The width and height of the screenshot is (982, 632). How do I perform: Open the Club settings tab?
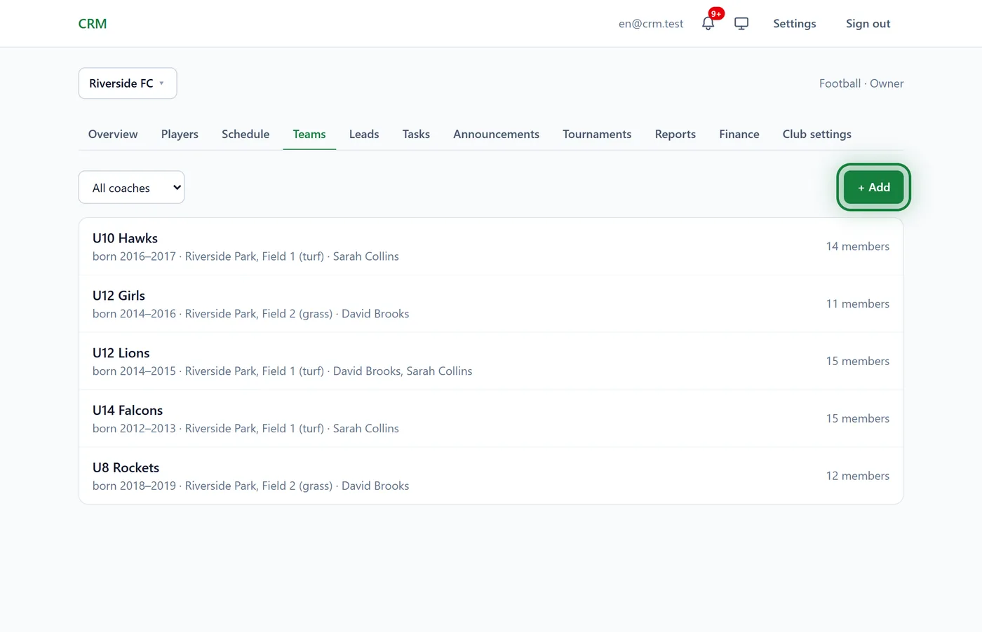click(817, 134)
